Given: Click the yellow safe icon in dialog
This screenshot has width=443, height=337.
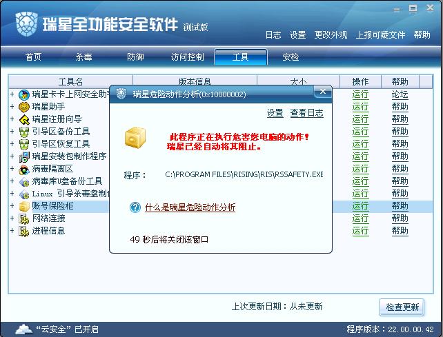Looking at the screenshot, I should [x=135, y=137].
